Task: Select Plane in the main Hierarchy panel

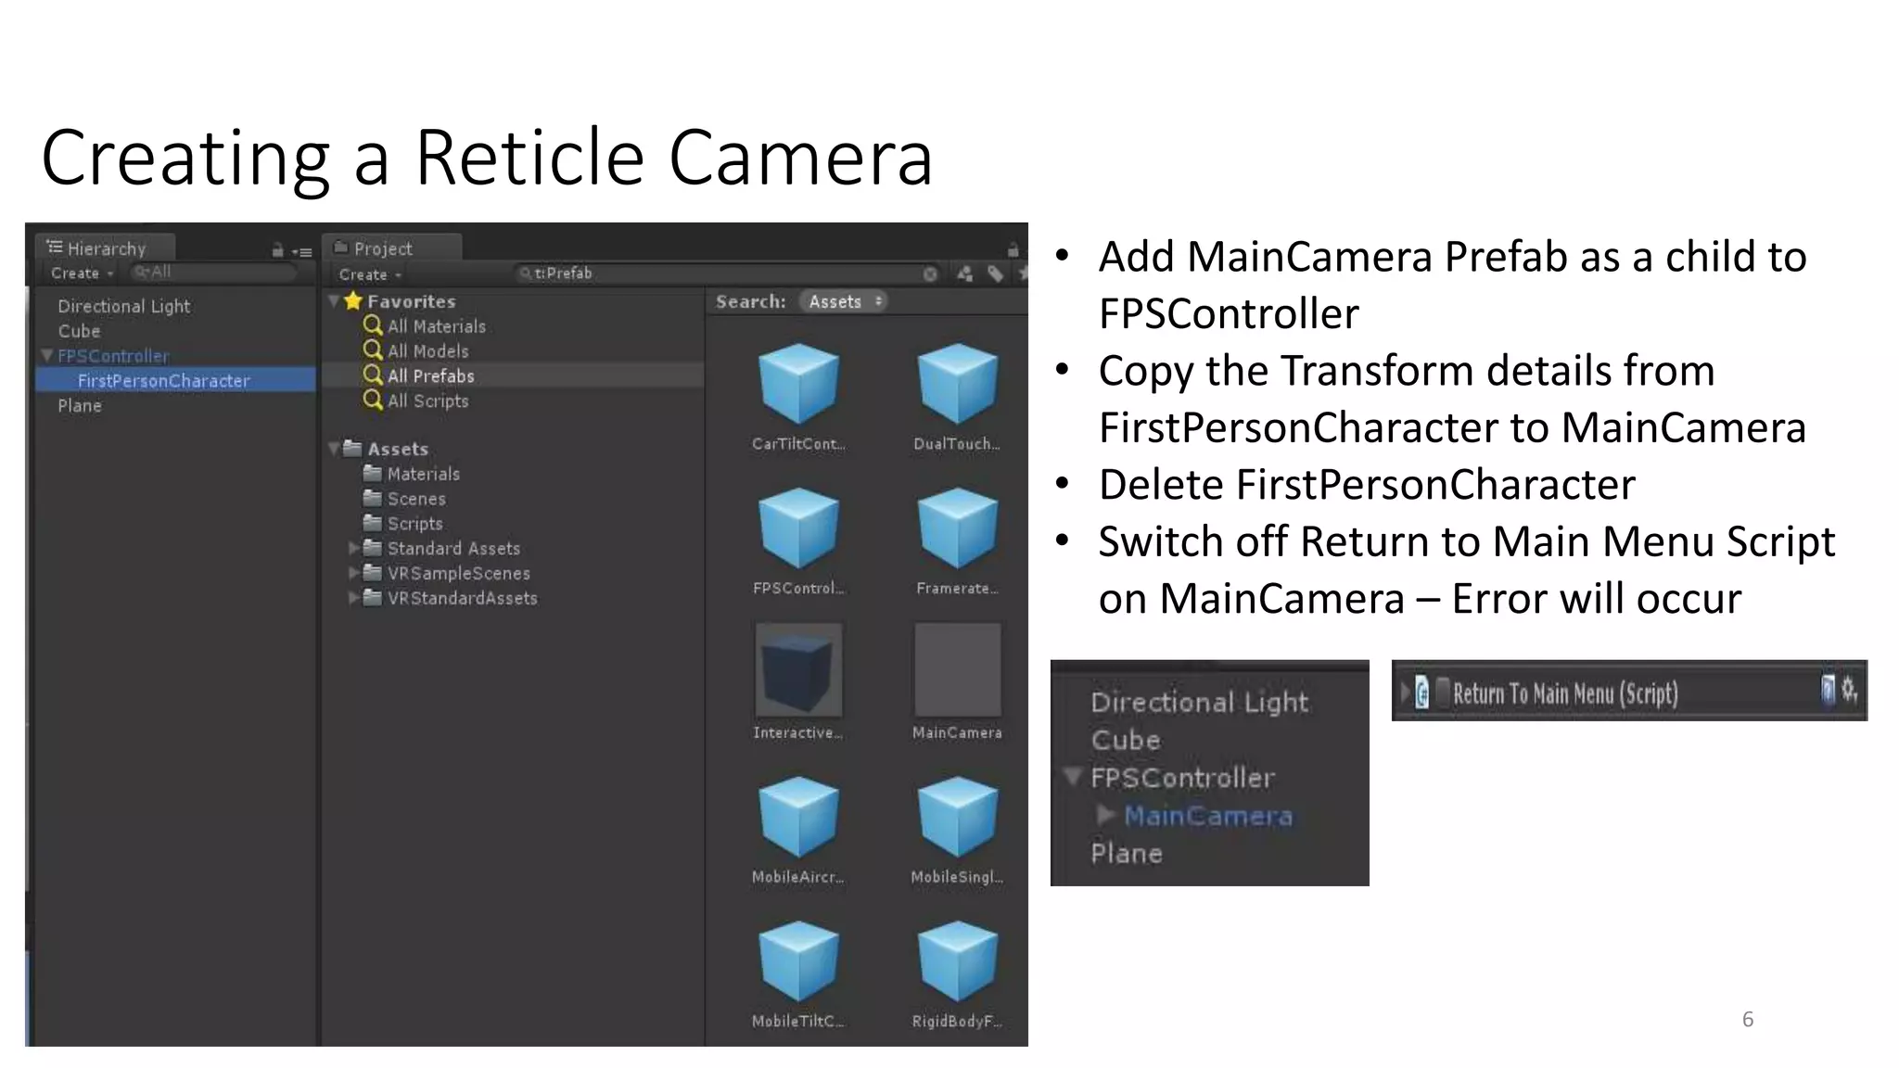Action: (80, 406)
